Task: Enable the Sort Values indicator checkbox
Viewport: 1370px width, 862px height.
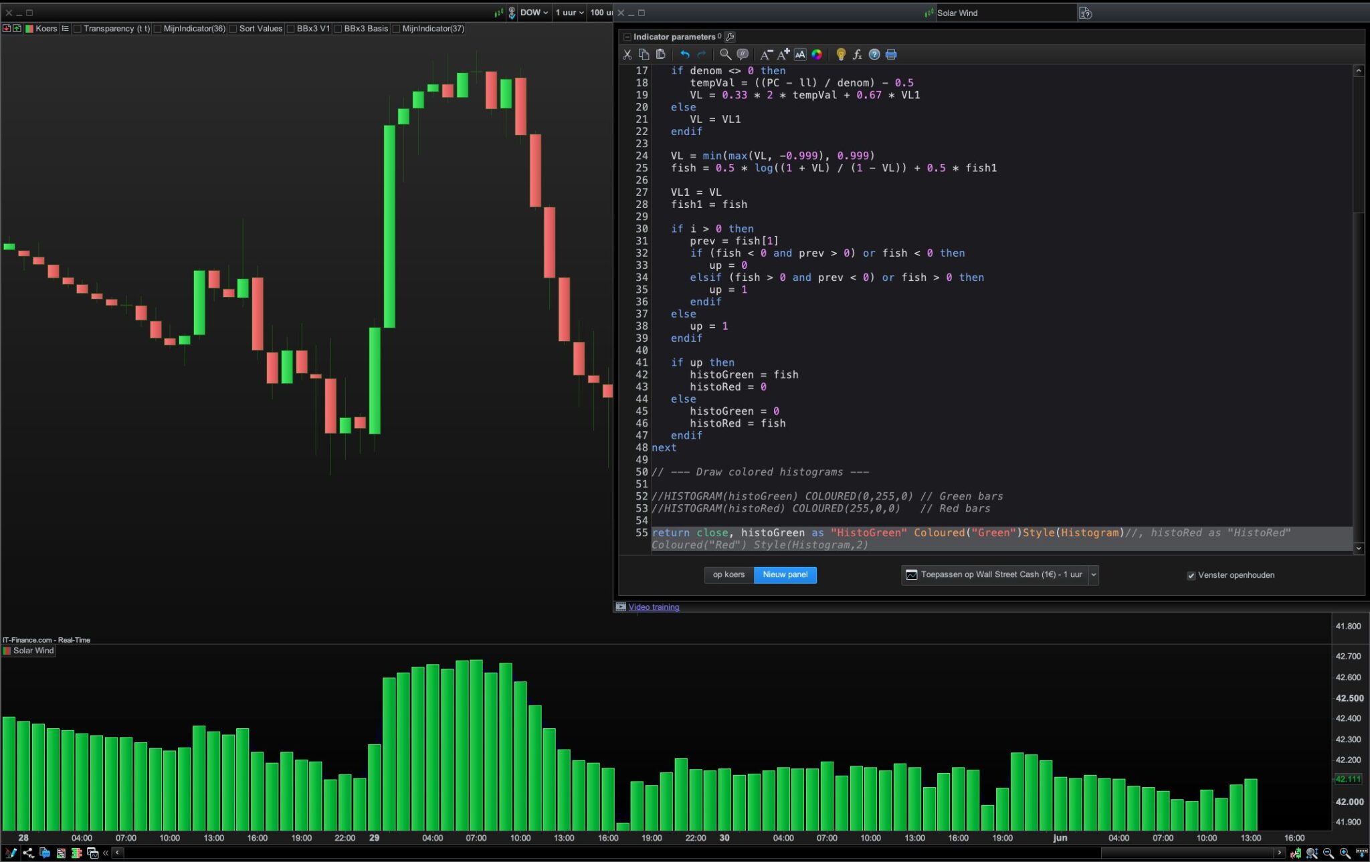Action: click(233, 29)
